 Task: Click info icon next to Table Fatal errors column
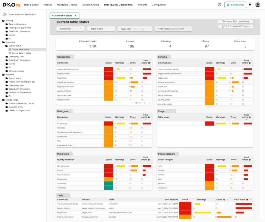(247, 200)
